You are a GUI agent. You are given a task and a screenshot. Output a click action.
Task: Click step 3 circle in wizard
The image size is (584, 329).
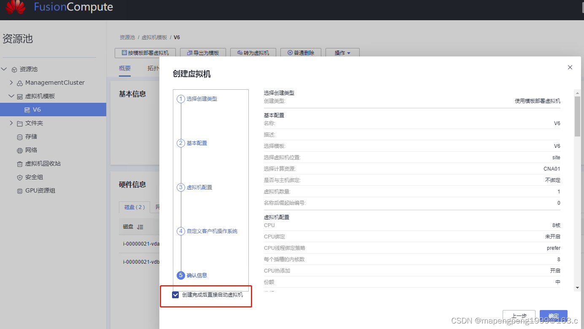point(181,187)
